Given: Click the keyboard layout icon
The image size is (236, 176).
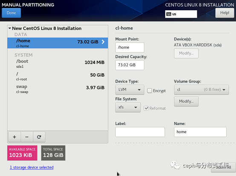Looking at the screenshot, I should tap(169, 14).
